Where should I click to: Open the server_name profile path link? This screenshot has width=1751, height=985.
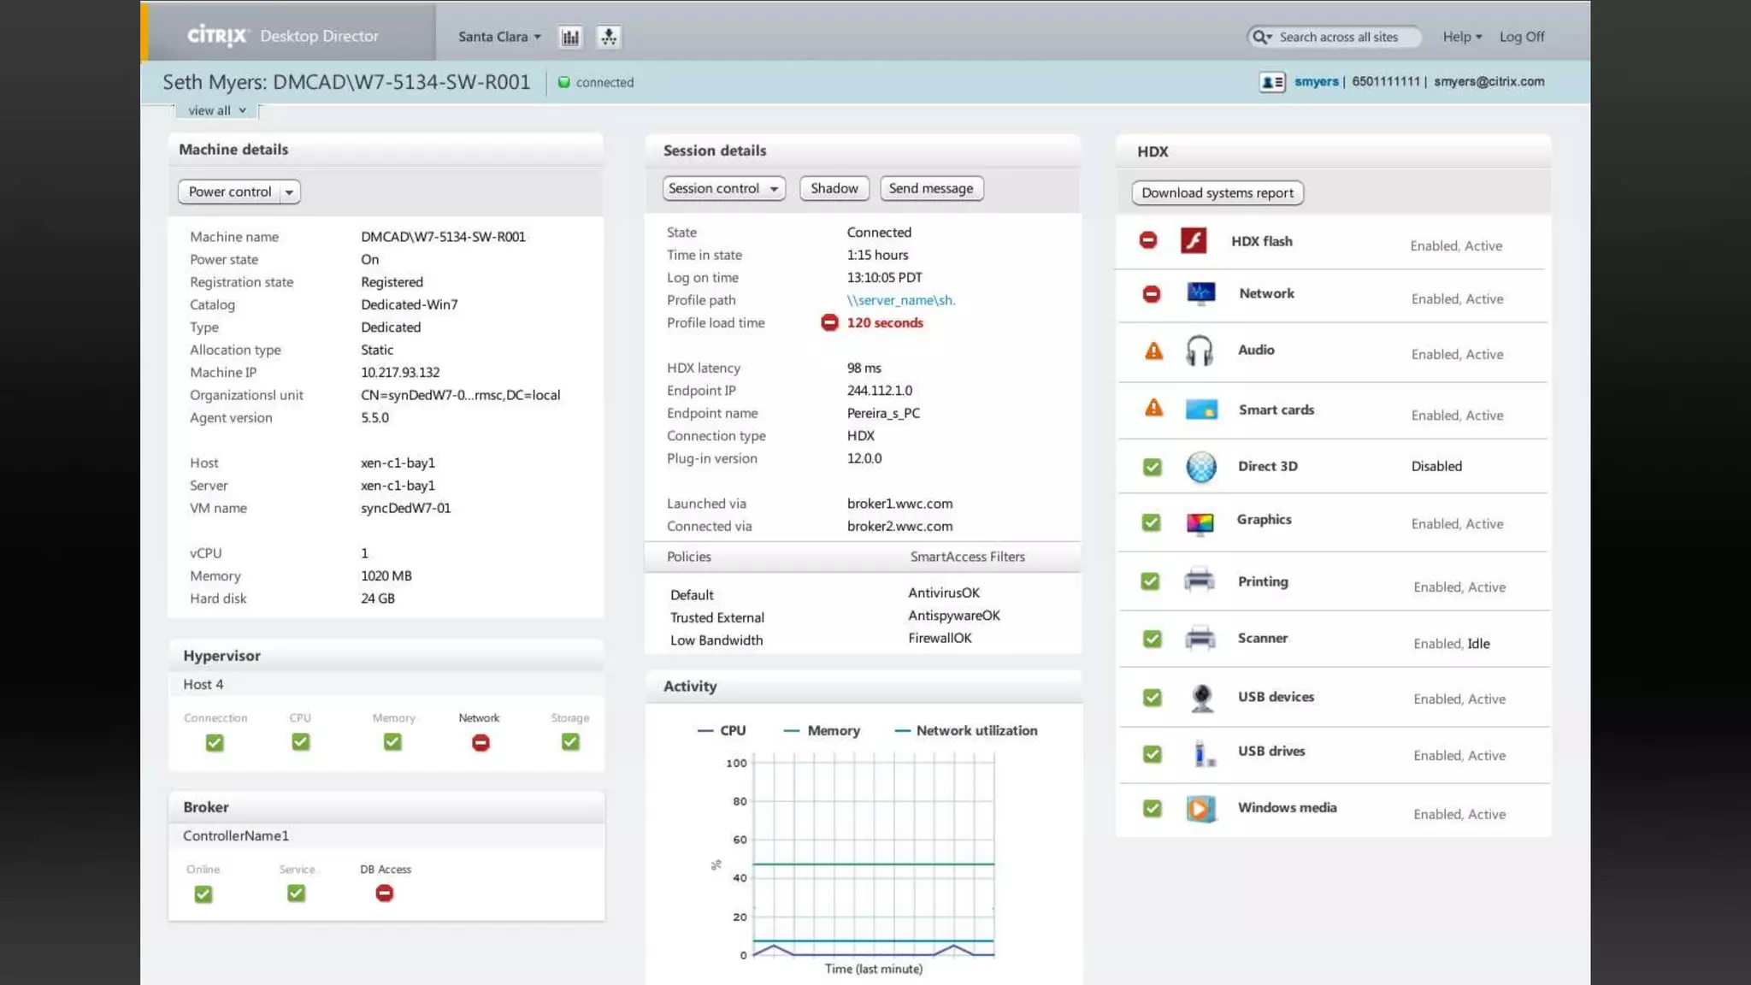click(900, 300)
